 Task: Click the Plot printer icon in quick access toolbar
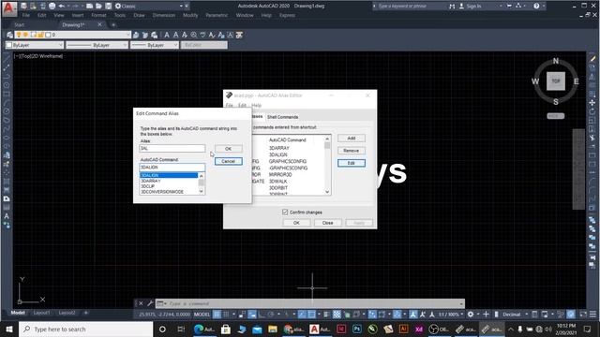pyautogui.click(x=52, y=7)
